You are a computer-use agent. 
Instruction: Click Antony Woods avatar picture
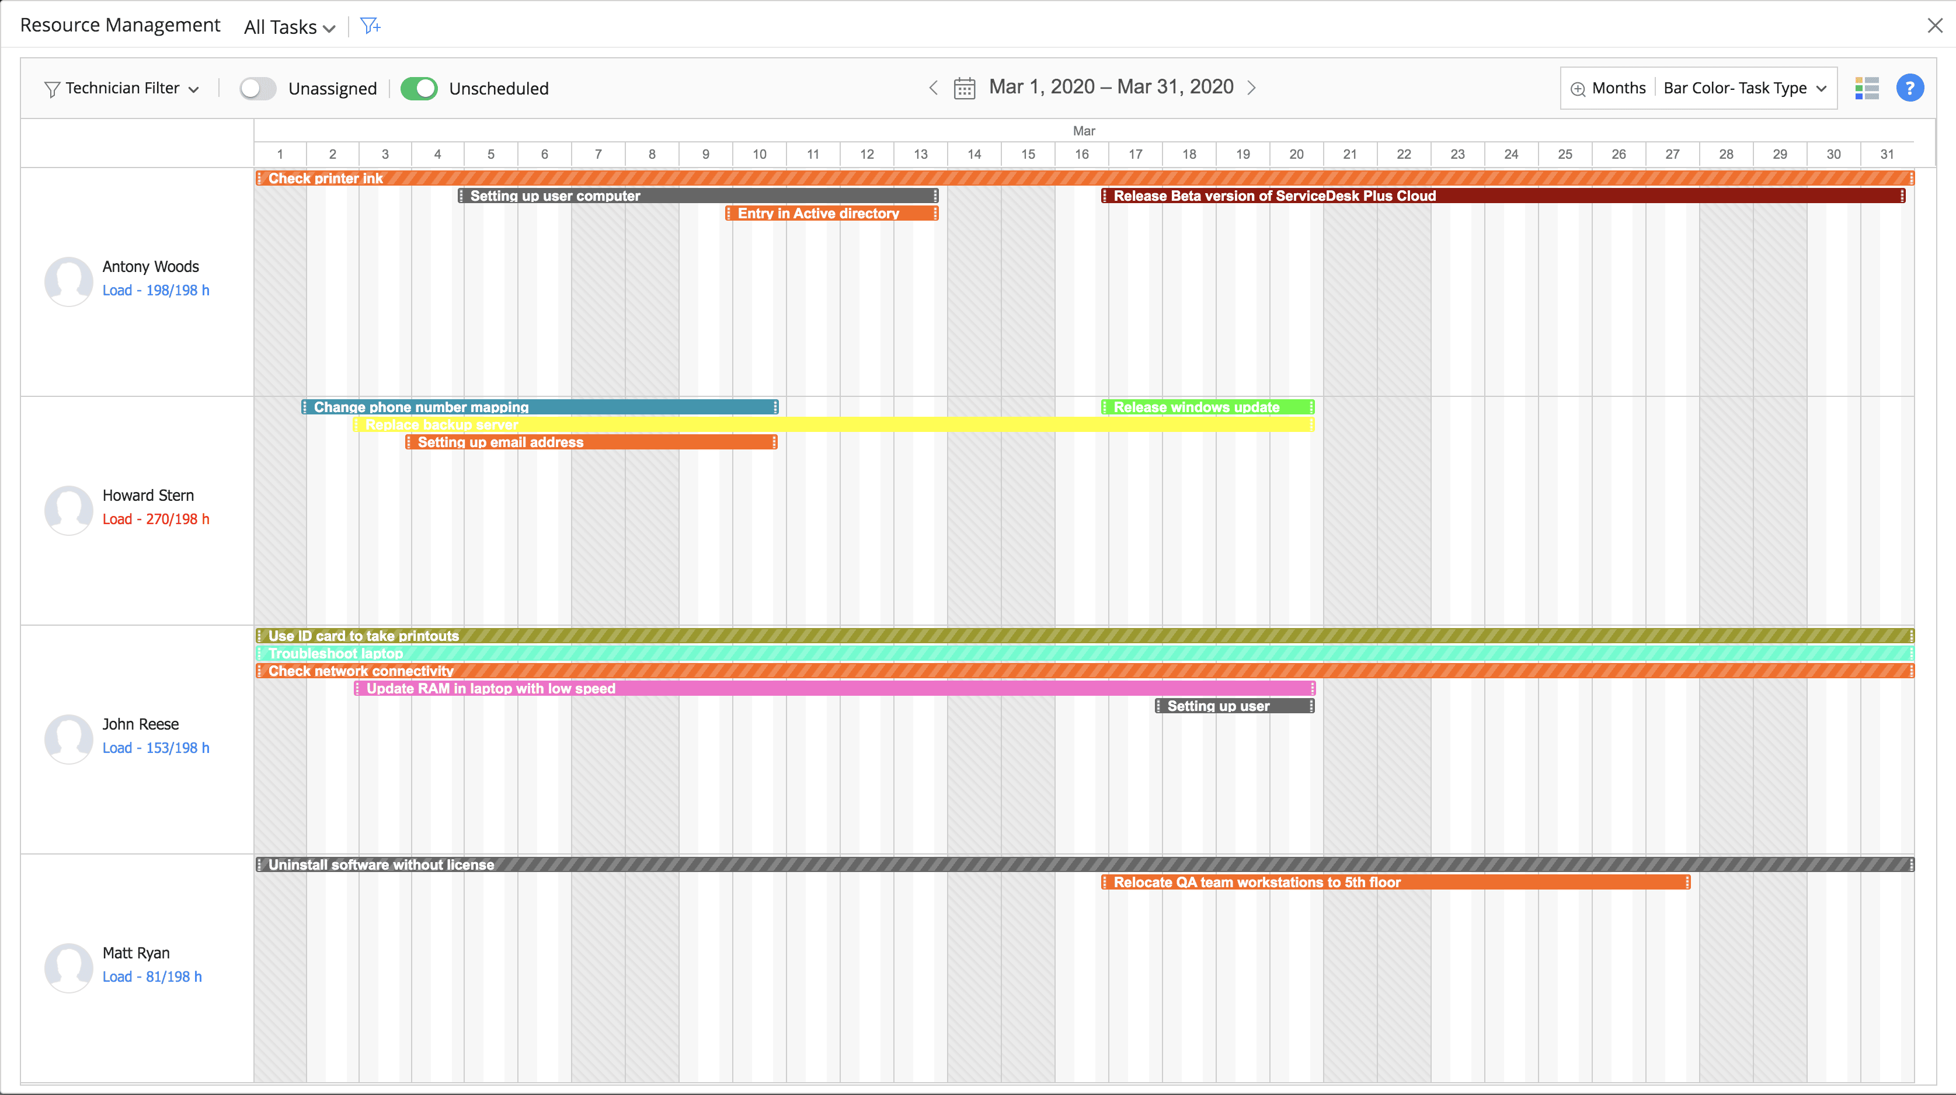[x=69, y=280]
